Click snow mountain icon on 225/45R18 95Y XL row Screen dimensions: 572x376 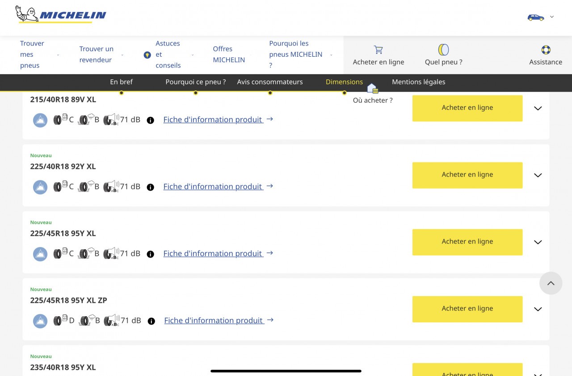[x=40, y=254]
